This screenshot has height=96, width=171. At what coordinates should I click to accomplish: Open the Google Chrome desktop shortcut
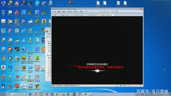click(3, 60)
